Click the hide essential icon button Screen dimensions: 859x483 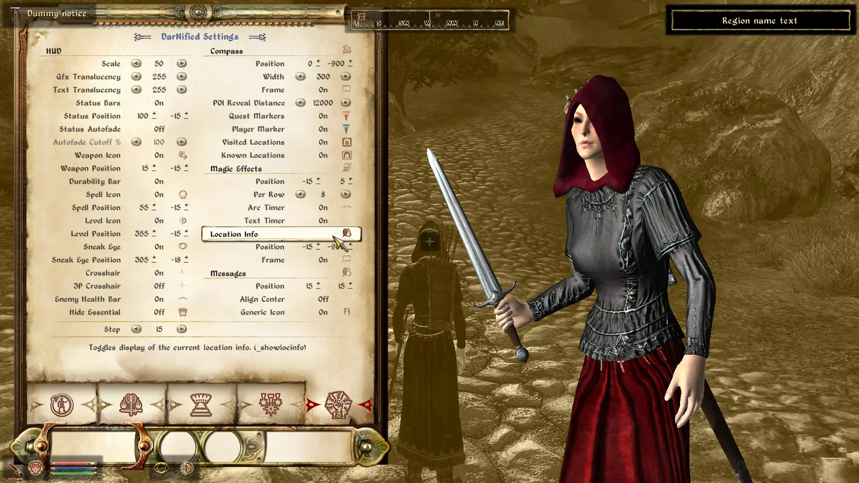pyautogui.click(x=183, y=312)
